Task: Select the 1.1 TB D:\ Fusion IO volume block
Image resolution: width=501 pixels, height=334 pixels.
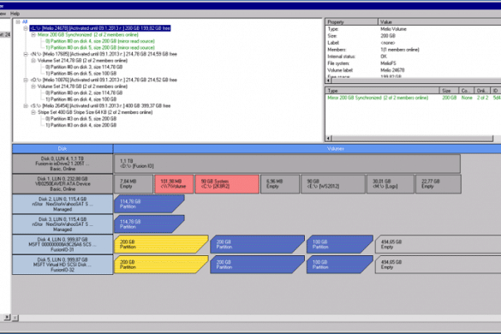Action: 287,164
